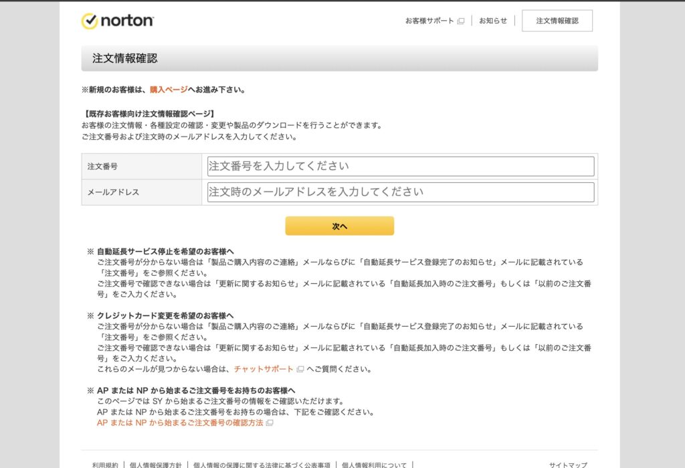Open 利用規約 in the footer
The image size is (685, 468).
click(105, 464)
